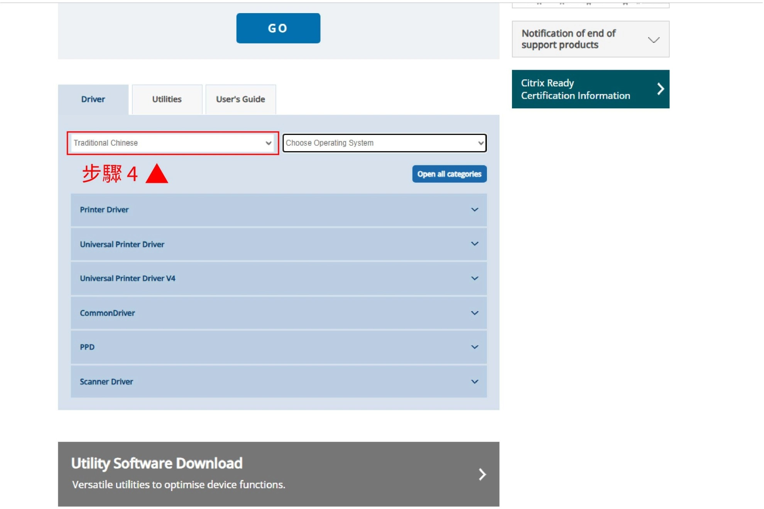764x509 pixels.
Task: Open the Traditional Chinese language dropdown
Action: (172, 143)
